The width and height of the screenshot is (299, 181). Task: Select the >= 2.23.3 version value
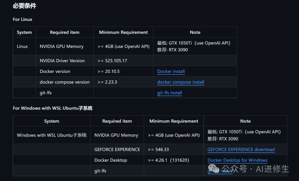107,82
